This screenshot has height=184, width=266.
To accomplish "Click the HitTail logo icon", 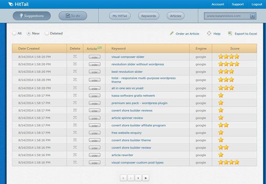I will (x=11, y=4).
